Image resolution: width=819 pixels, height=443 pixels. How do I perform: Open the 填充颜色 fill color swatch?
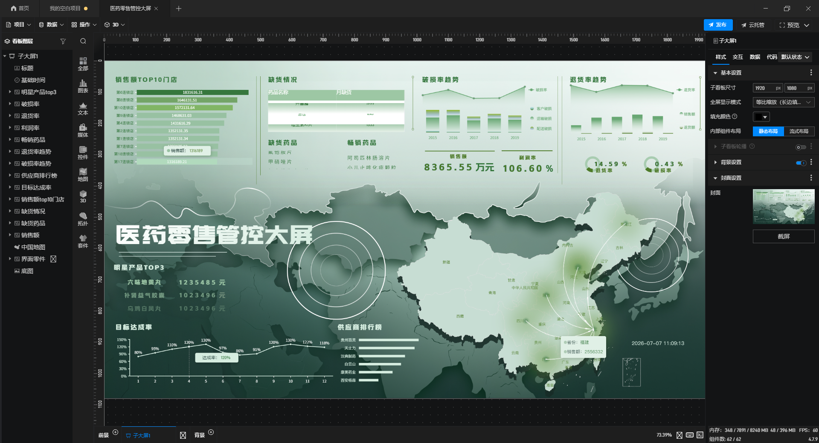point(761,117)
